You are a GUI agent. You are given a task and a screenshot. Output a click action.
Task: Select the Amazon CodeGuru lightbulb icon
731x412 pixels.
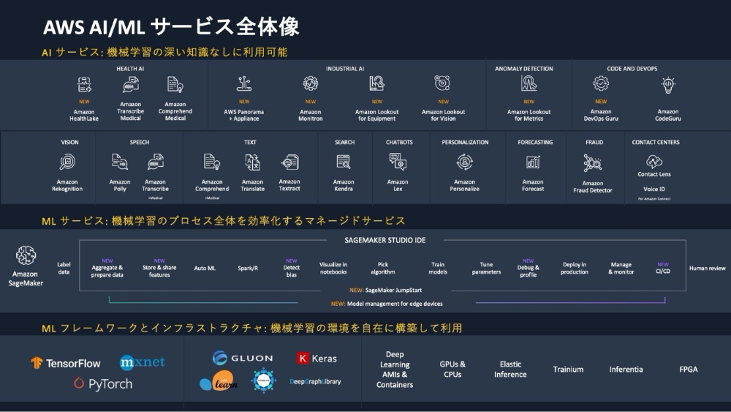click(x=668, y=85)
